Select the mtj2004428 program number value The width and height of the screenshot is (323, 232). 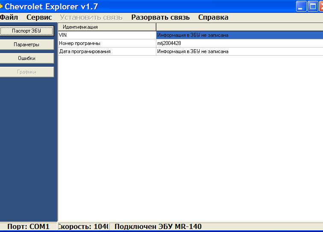[240, 43]
